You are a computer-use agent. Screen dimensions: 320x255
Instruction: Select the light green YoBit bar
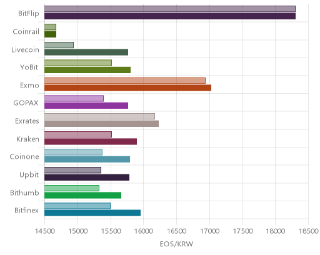[x=78, y=62]
